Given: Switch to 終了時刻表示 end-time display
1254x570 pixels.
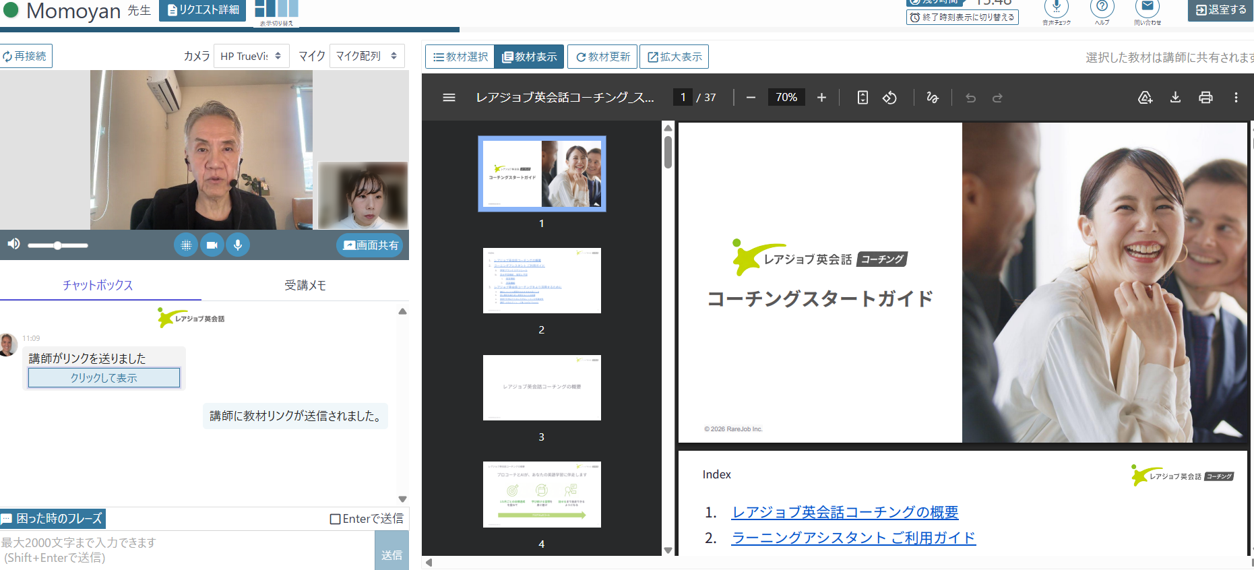Looking at the screenshot, I should coord(962,18).
